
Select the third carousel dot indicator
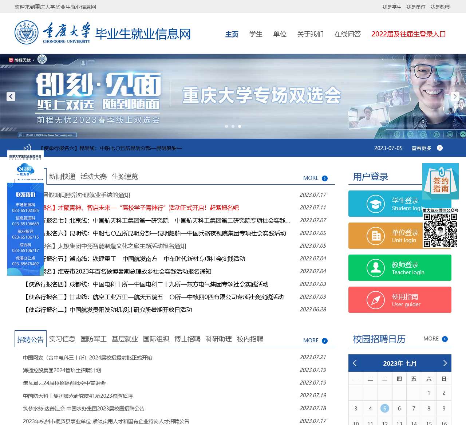240,126
